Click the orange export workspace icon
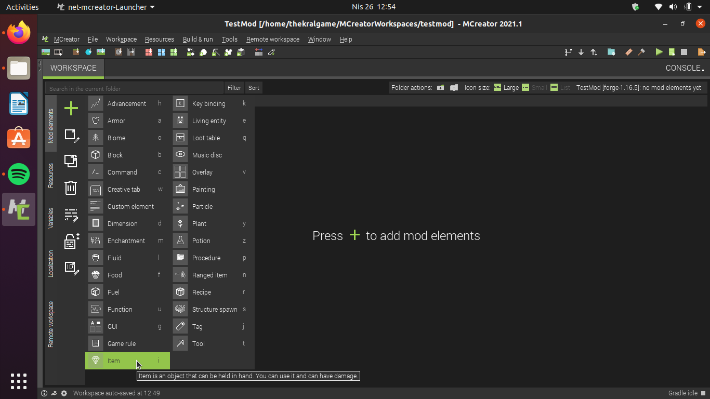The height and width of the screenshot is (399, 710). click(x=702, y=52)
